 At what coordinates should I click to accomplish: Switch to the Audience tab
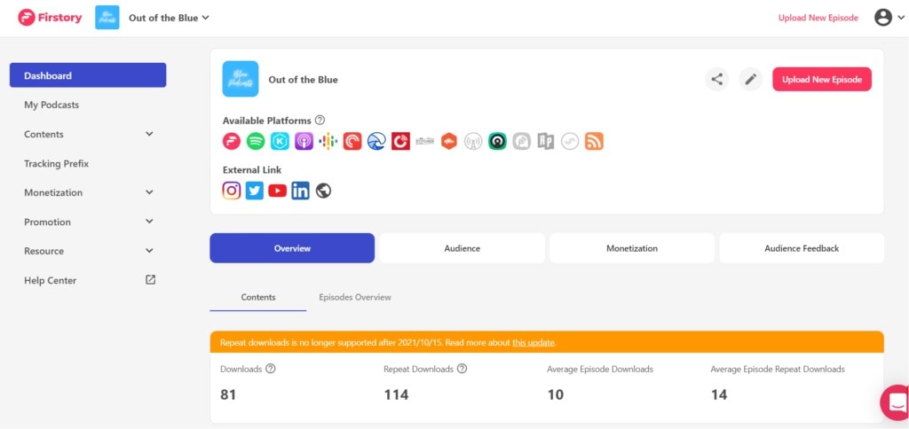coord(462,248)
